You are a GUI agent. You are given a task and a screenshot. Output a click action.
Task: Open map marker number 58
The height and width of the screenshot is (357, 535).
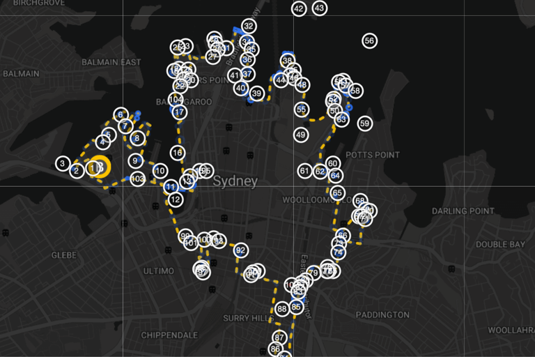pos(355,91)
